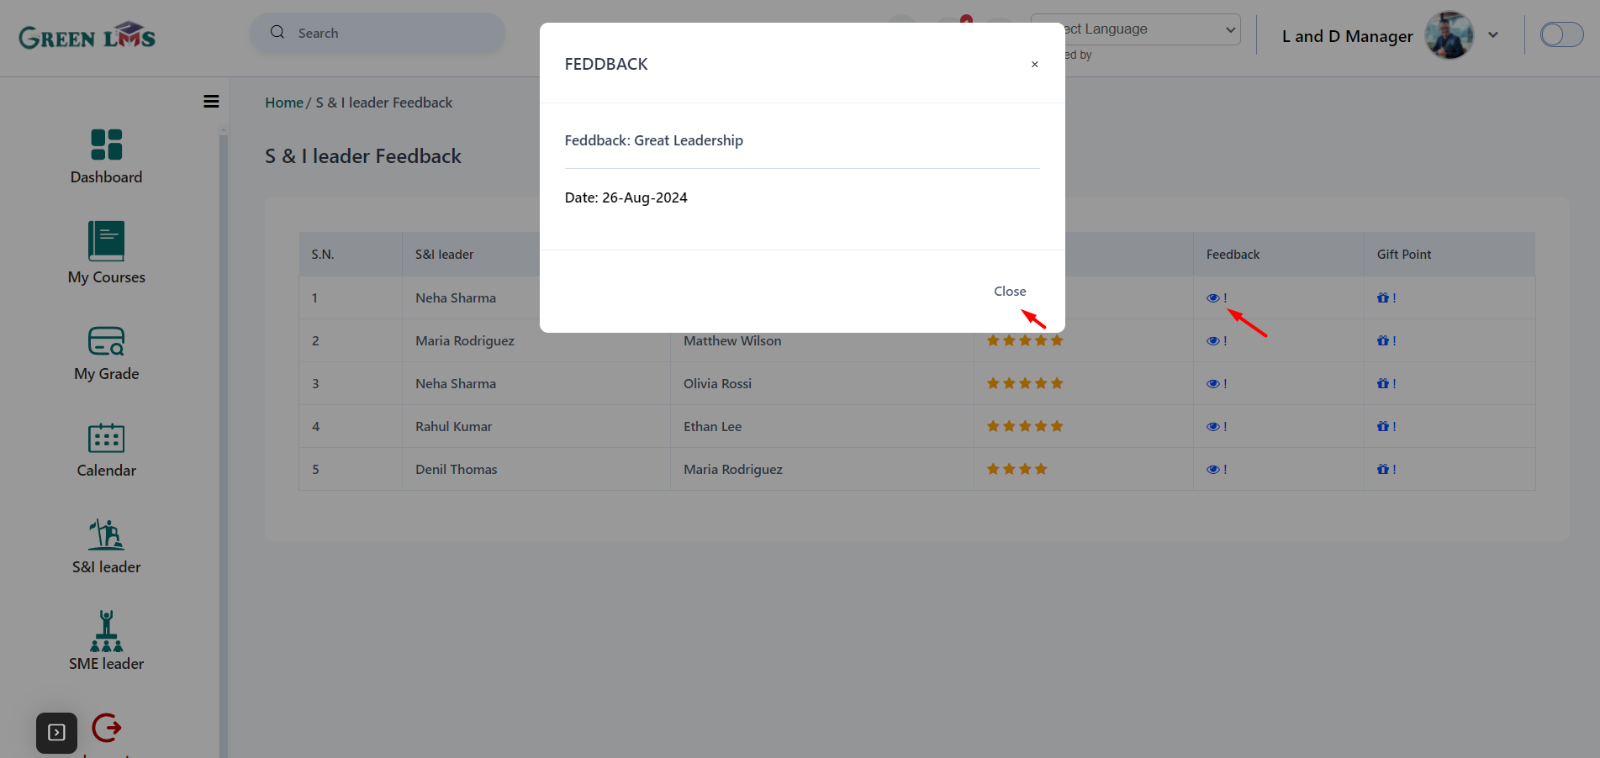Select the SME leader sidebar icon

coord(107,631)
